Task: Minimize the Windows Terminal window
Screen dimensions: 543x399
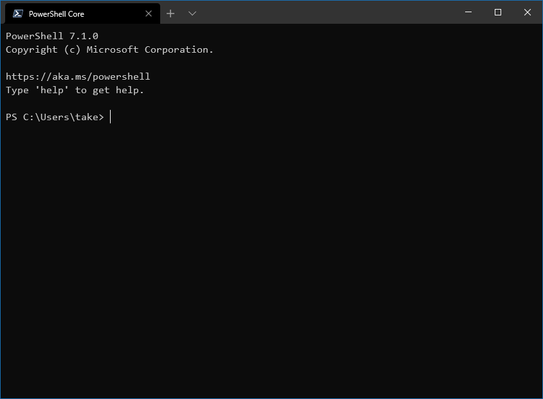Action: click(x=468, y=12)
